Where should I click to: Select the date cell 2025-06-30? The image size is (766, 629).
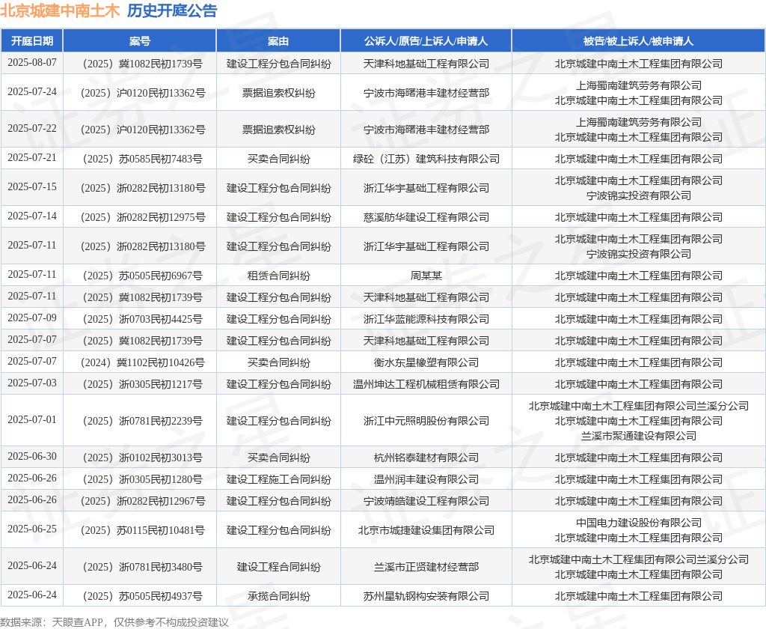pyautogui.click(x=32, y=456)
